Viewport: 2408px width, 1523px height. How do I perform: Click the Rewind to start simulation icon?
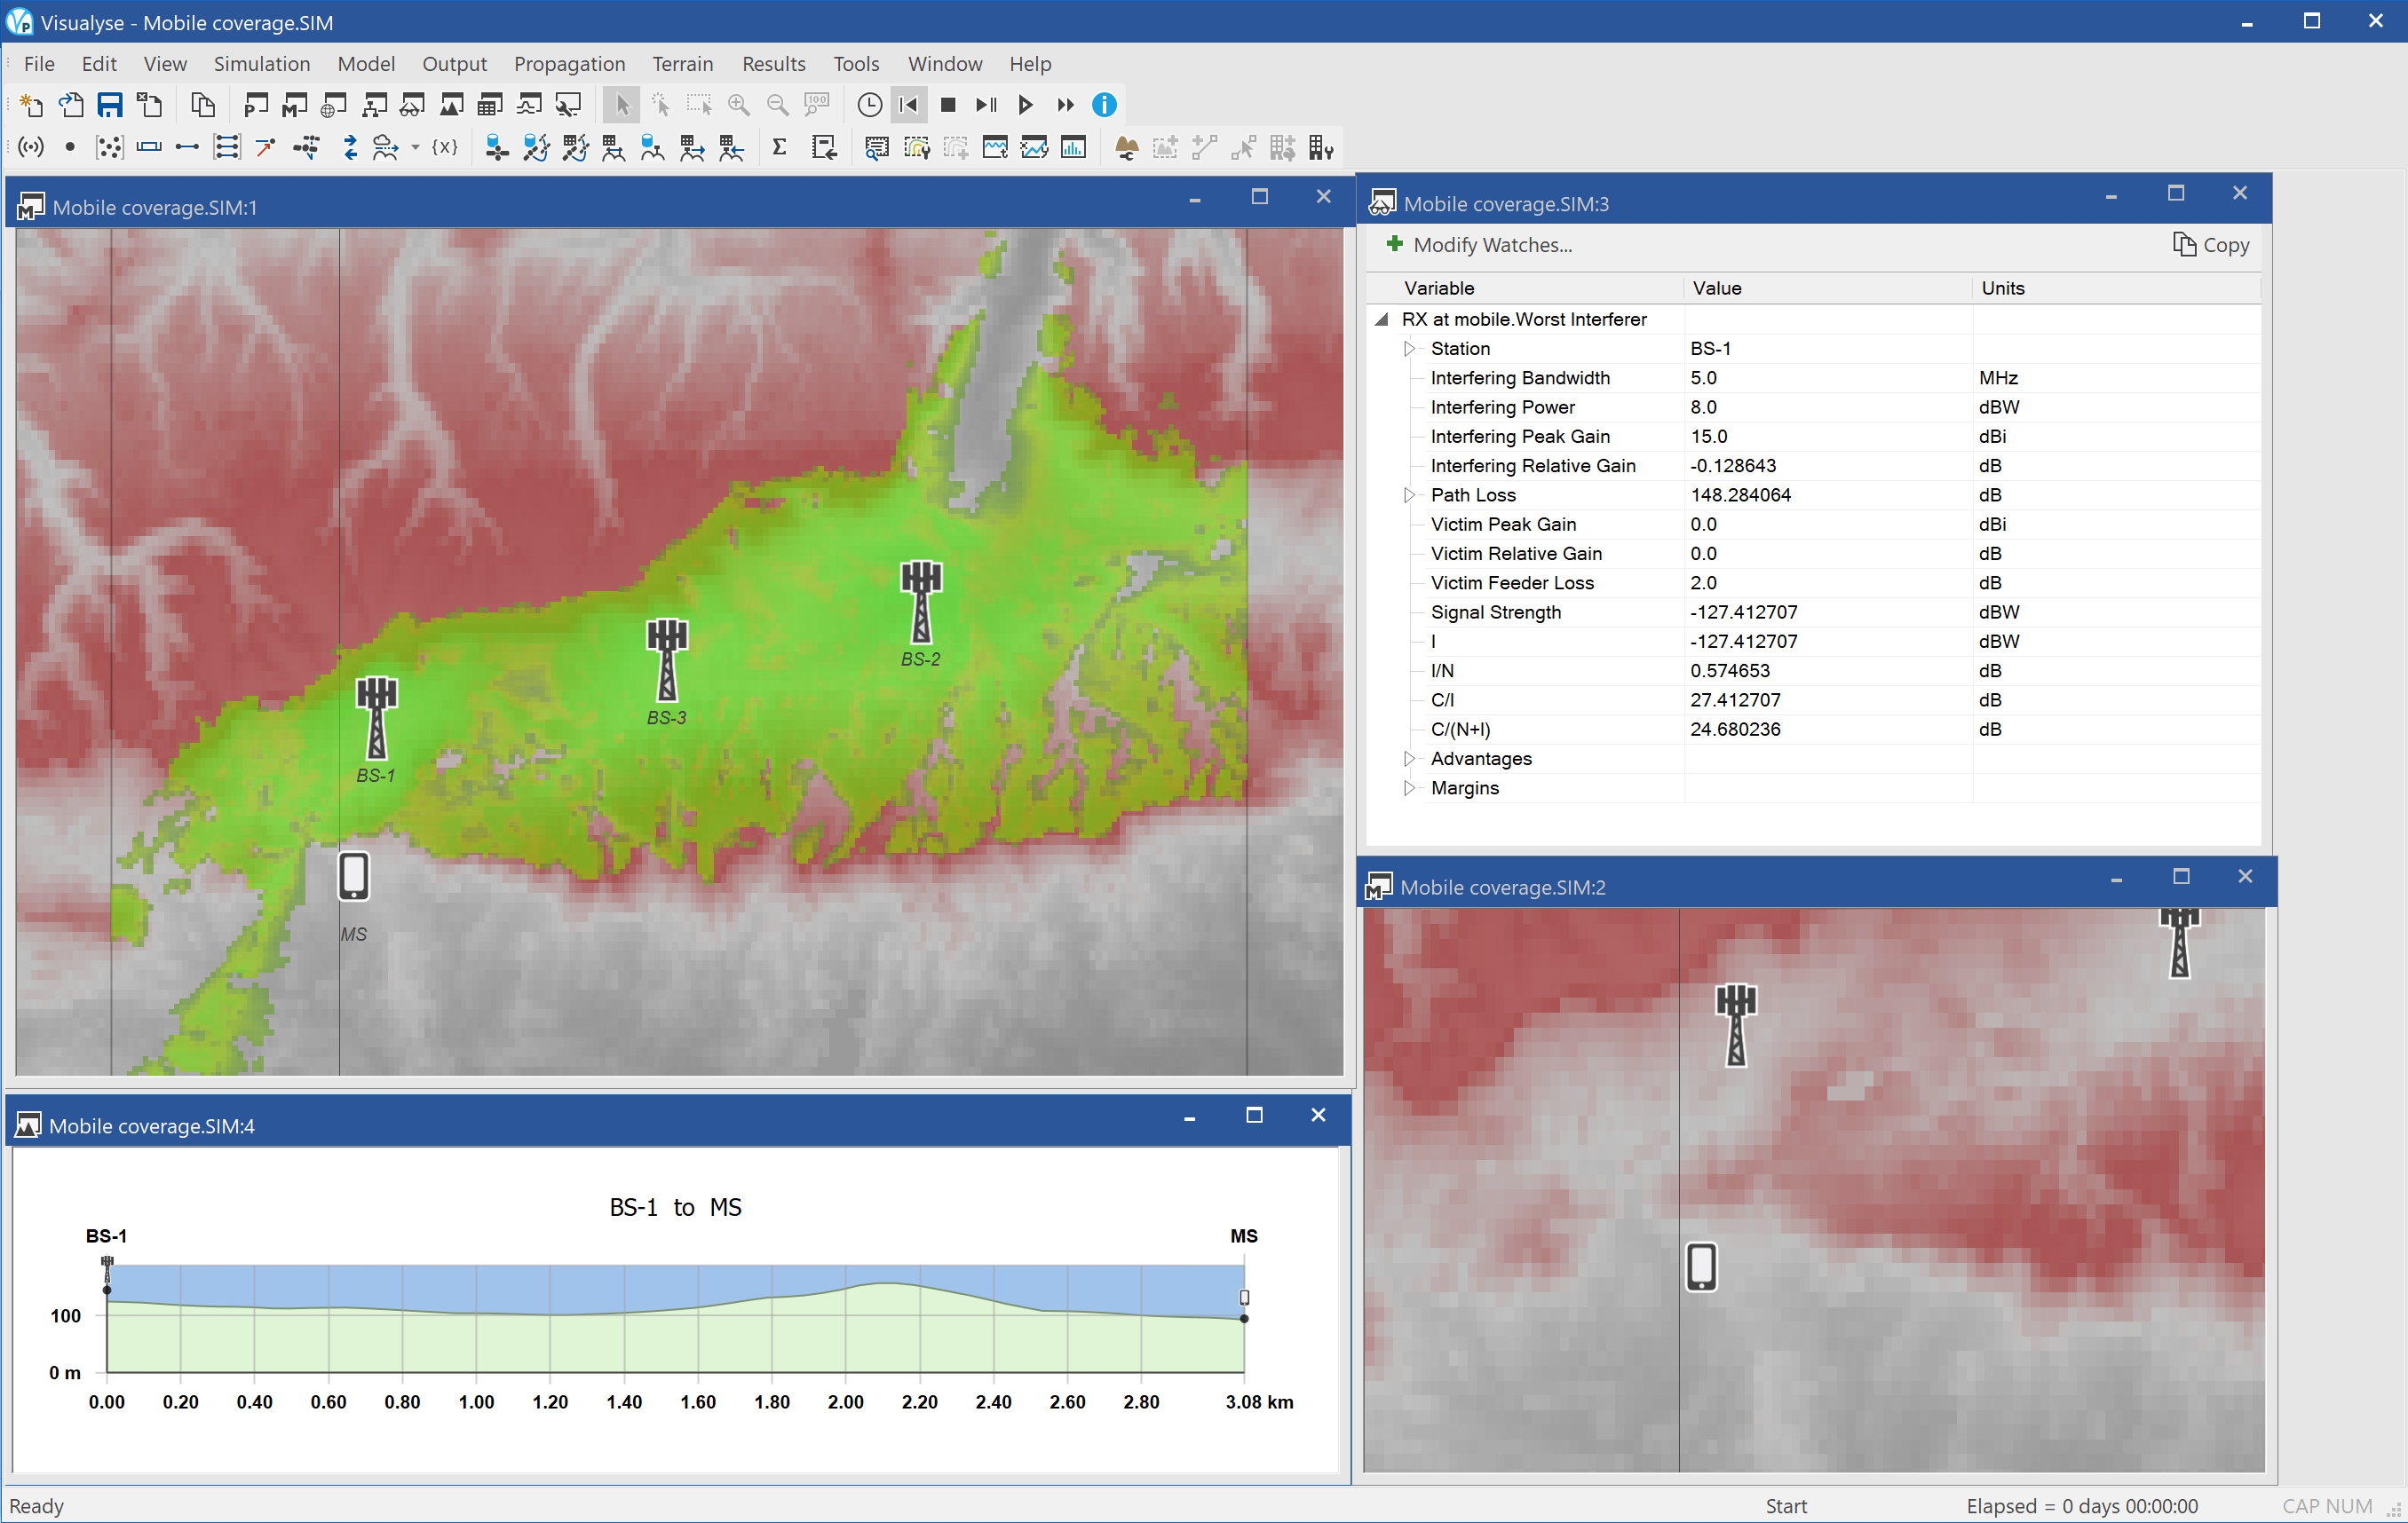909,104
